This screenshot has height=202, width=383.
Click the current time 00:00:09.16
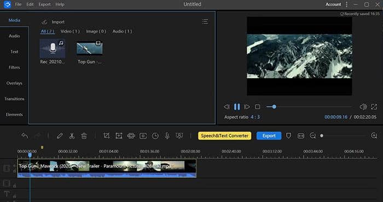point(336,117)
